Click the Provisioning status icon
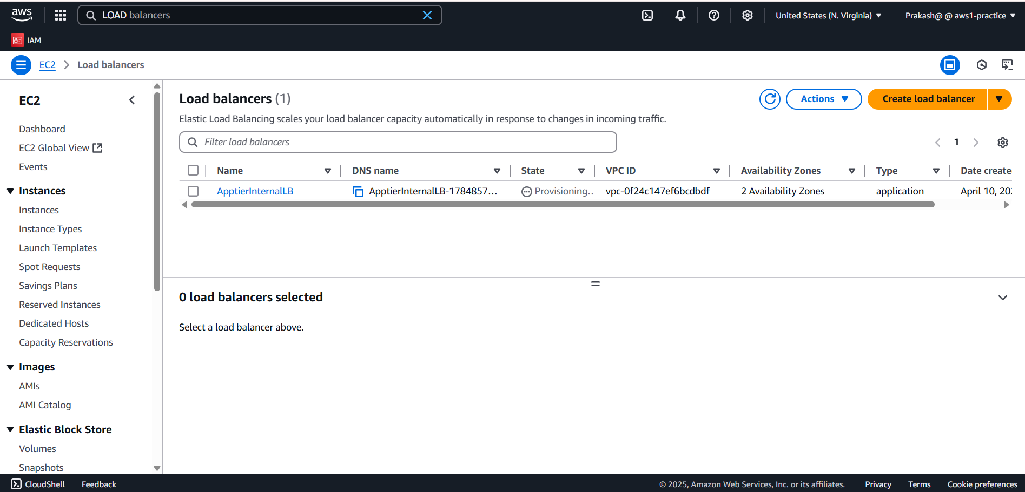The width and height of the screenshot is (1025, 492). [527, 192]
